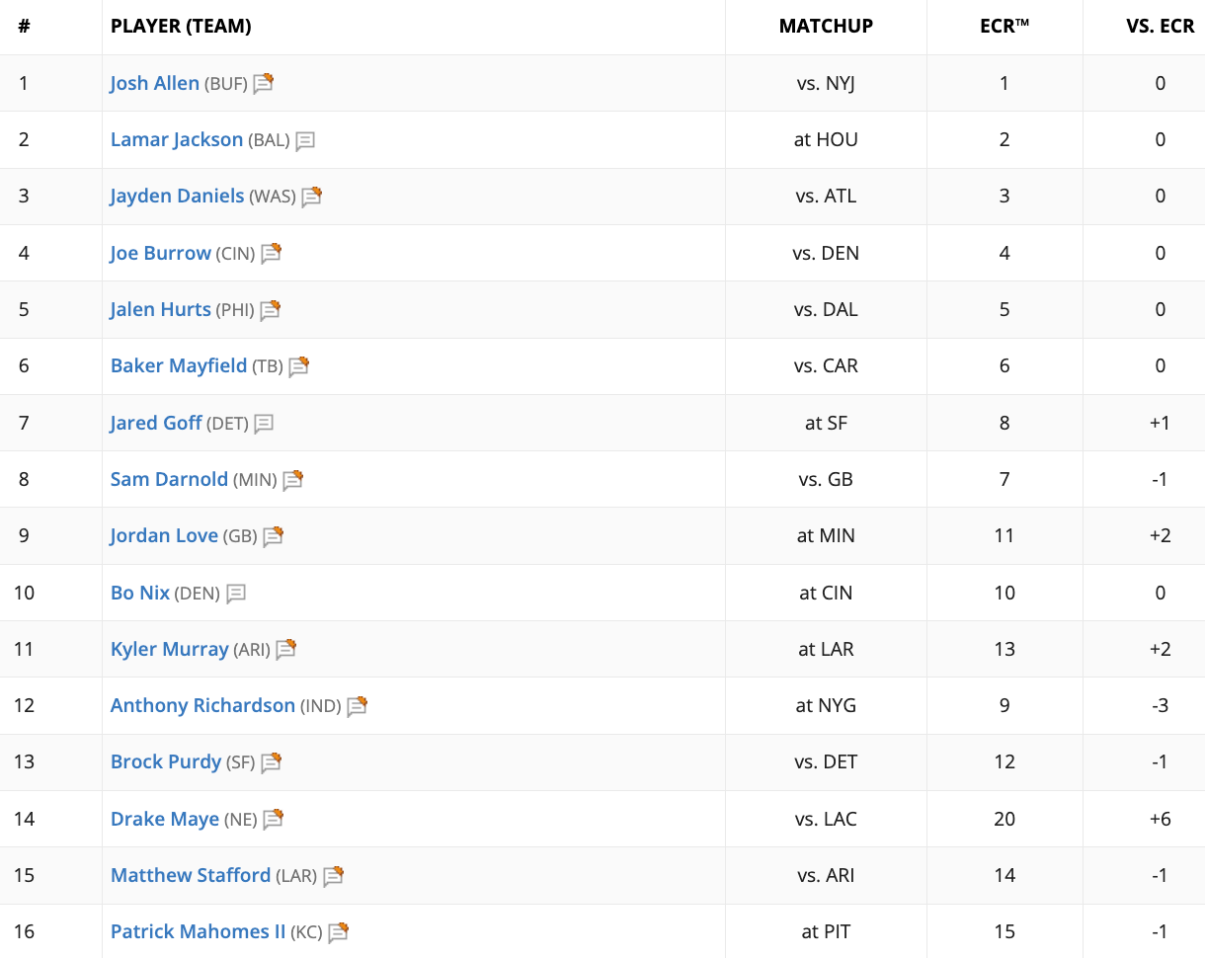This screenshot has width=1205, height=958.
Task: Sort the table by VS. ECR header
Action: point(1161,27)
